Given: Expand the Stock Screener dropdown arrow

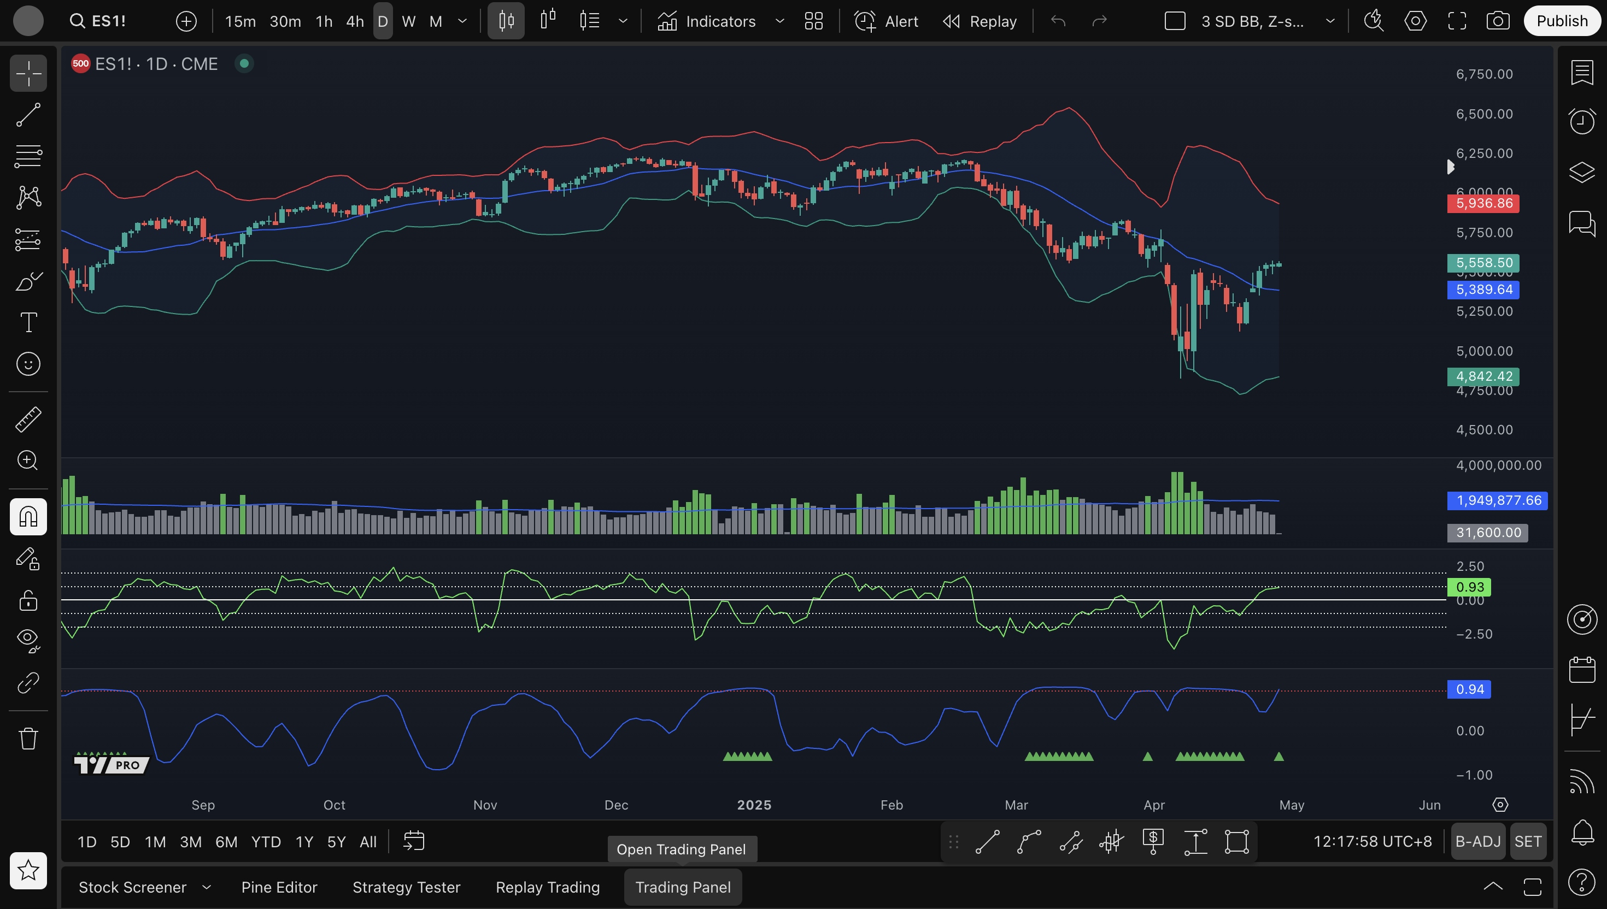Looking at the screenshot, I should (x=207, y=887).
